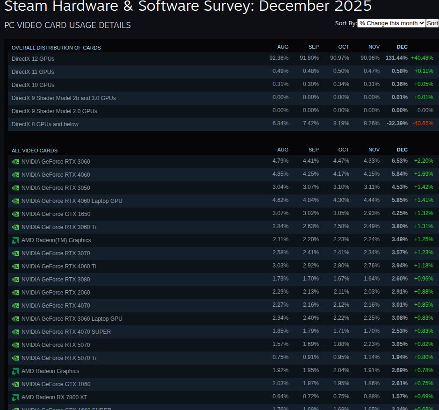This screenshot has width=439, height=410.
Task: Click NVIDIA GeForce RTX 4060 Laptop GPU name
Action: pos(72,201)
